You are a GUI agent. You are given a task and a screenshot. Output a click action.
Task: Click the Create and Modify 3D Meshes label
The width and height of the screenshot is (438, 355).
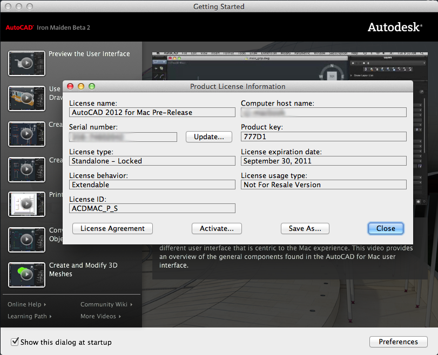point(83,269)
